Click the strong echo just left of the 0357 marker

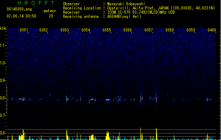click(141, 98)
